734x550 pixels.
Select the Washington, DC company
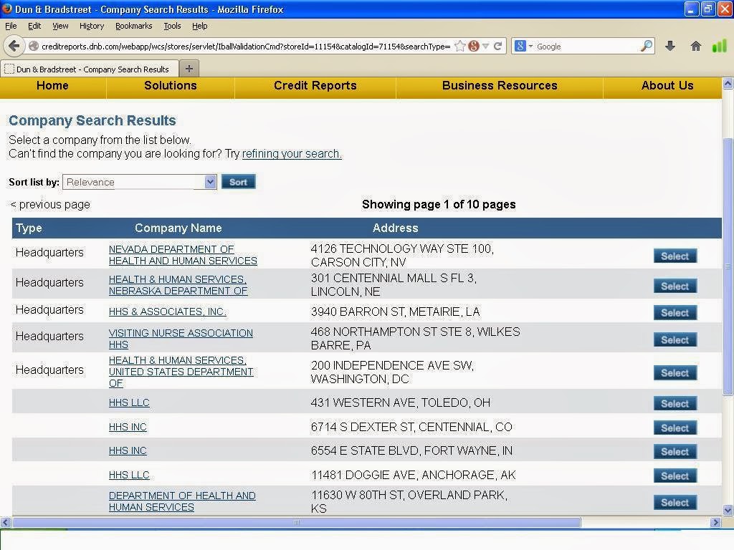(675, 372)
